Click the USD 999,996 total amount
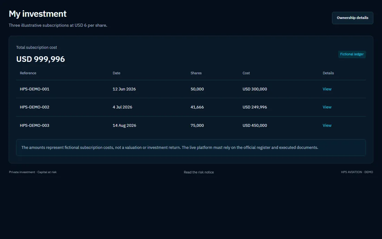The image size is (382, 239). 40,59
